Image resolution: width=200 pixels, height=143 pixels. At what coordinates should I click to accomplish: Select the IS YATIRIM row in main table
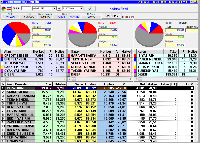point(97,88)
